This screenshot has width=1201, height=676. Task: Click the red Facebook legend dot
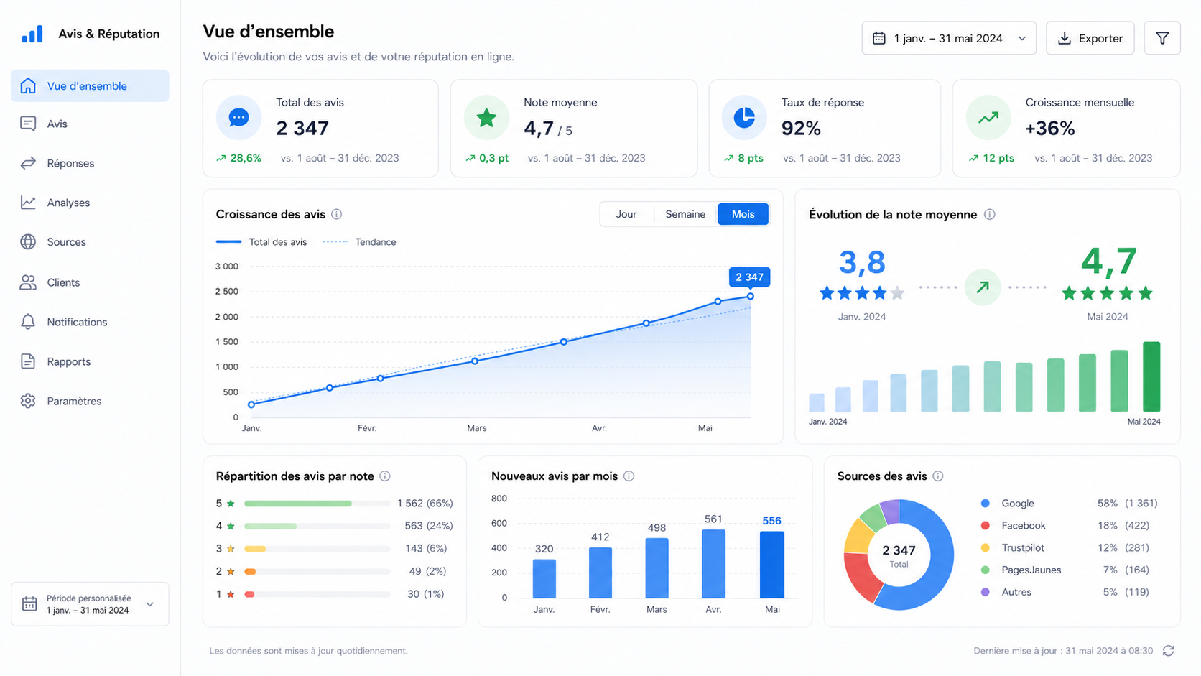tap(986, 526)
